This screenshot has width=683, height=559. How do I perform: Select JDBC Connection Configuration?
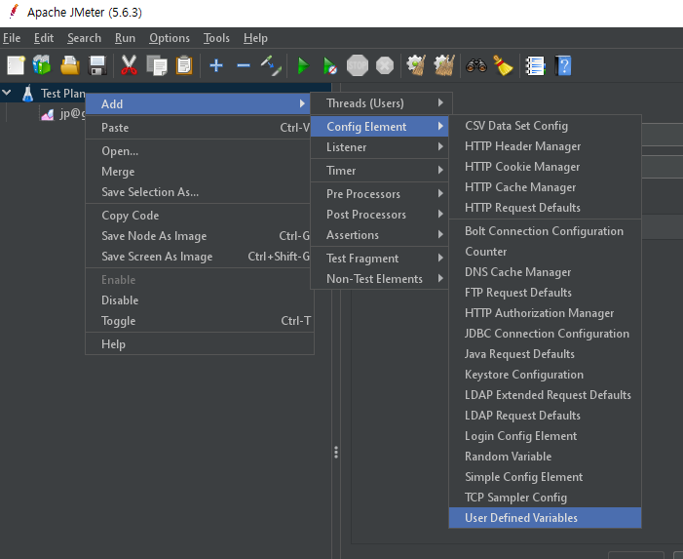click(545, 334)
